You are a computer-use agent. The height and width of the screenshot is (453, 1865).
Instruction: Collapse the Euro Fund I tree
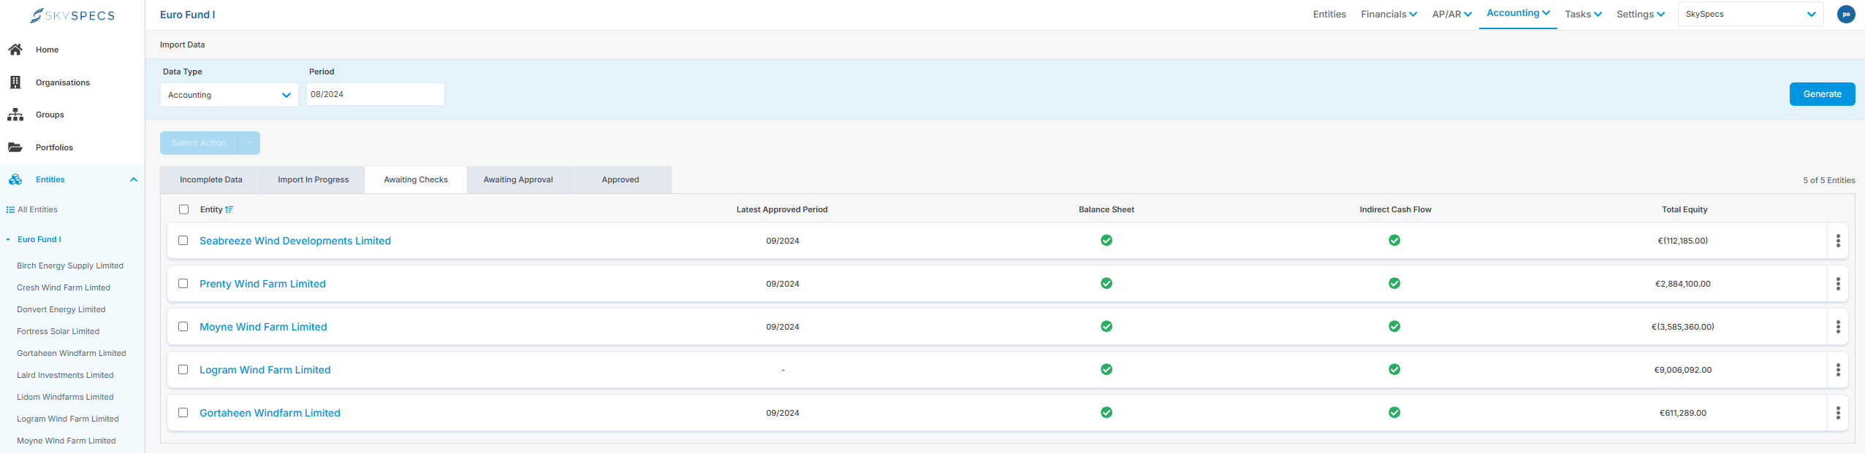click(8, 239)
